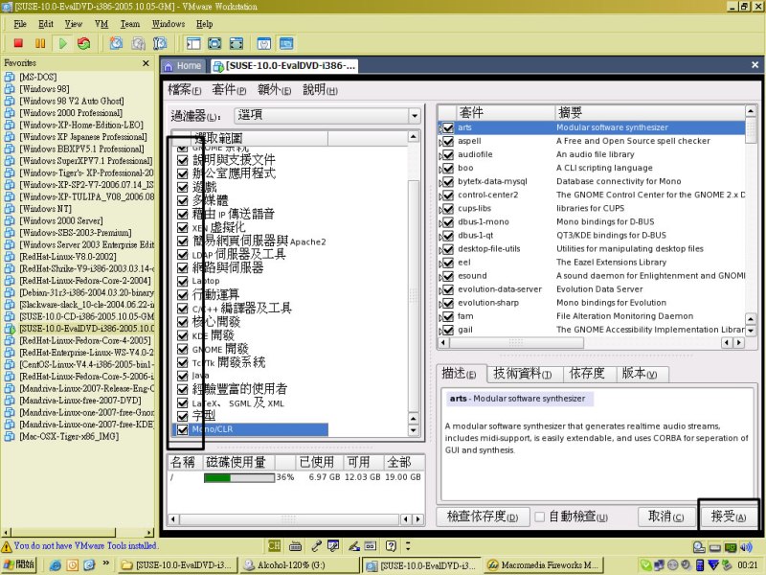Screen dimensions: 766x575
Task: Toggle the Java selection checkbox
Action: tap(183, 376)
